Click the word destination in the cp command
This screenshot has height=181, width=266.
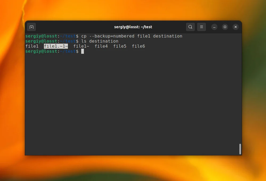click(x=167, y=36)
